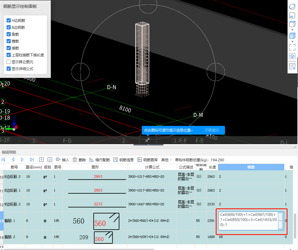Click the 根数 column header

pyautogui.click(x=251, y=167)
